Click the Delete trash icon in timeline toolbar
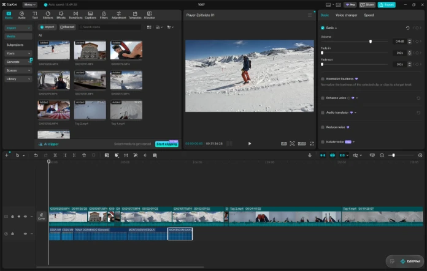This screenshot has height=271, width=427. pos(84,155)
